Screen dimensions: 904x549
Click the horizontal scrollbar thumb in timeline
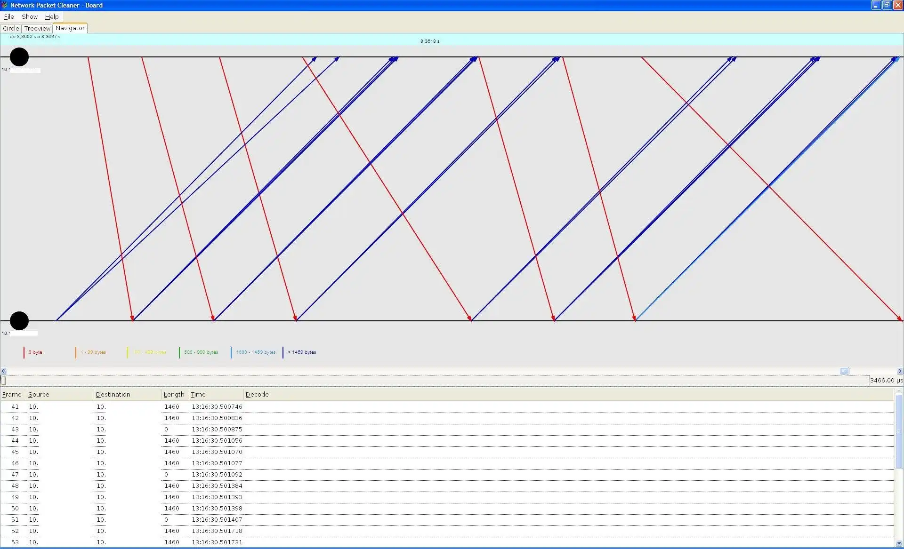[x=845, y=371]
